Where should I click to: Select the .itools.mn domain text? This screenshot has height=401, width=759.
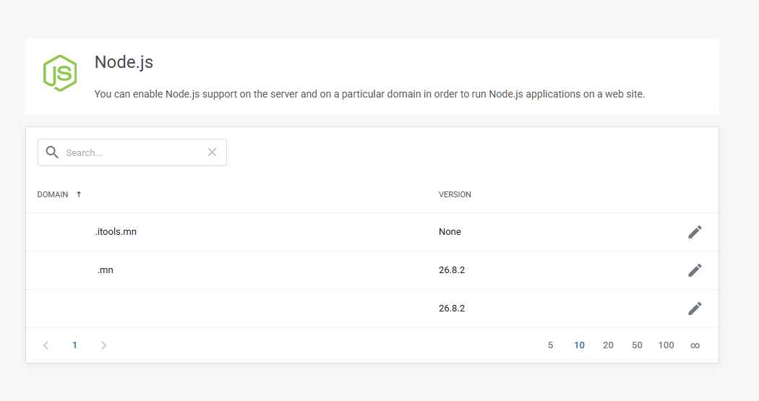116,232
